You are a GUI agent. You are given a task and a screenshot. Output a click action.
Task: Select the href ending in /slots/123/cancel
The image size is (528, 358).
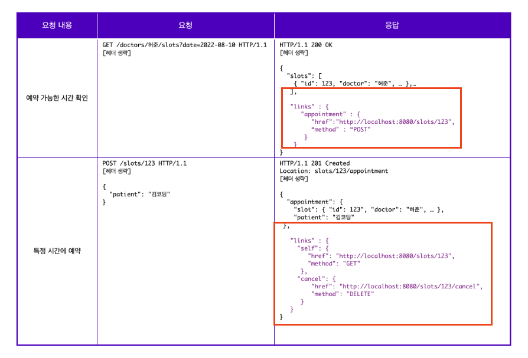coord(397,287)
